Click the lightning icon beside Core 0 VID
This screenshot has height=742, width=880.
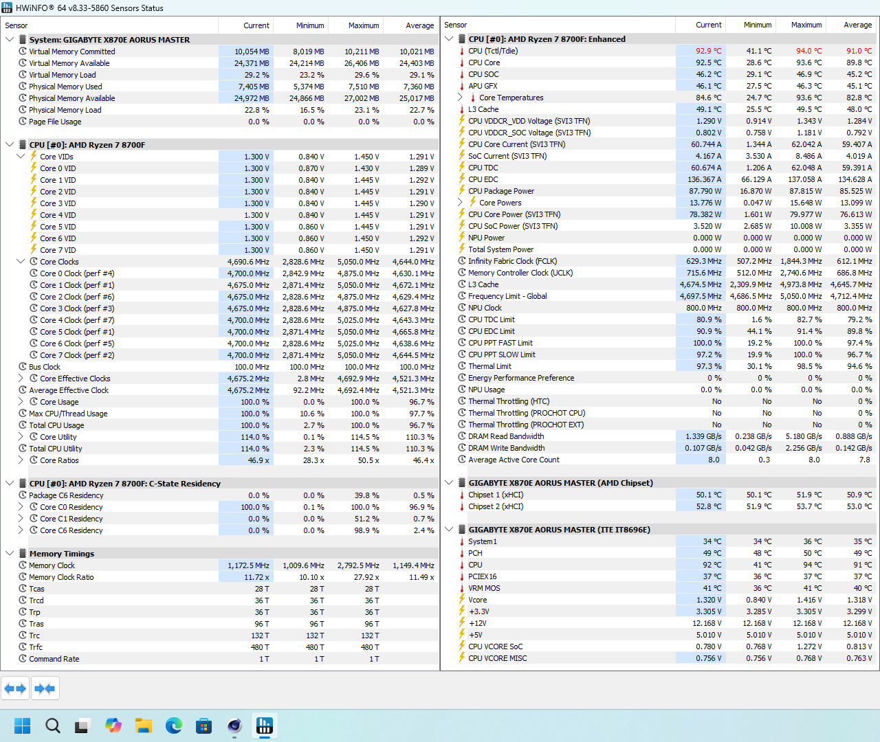click(x=34, y=168)
